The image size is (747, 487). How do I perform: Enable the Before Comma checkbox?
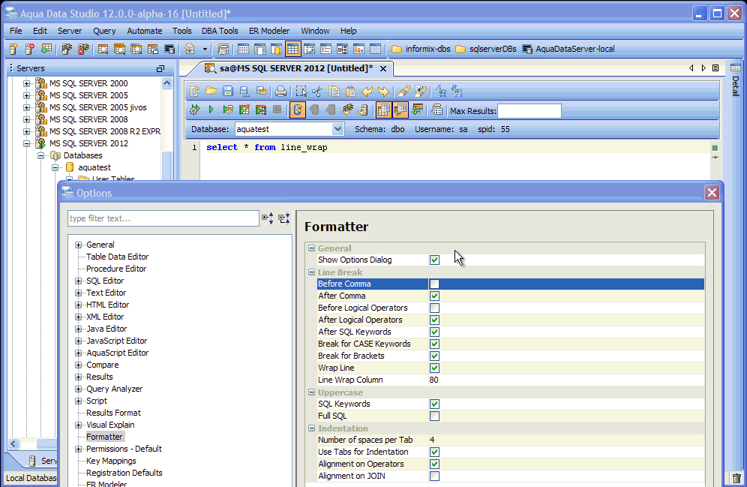pyautogui.click(x=434, y=284)
